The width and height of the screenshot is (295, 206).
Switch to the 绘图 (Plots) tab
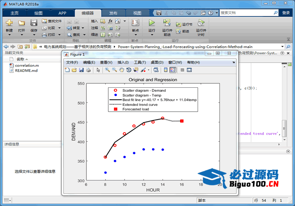click(38, 13)
